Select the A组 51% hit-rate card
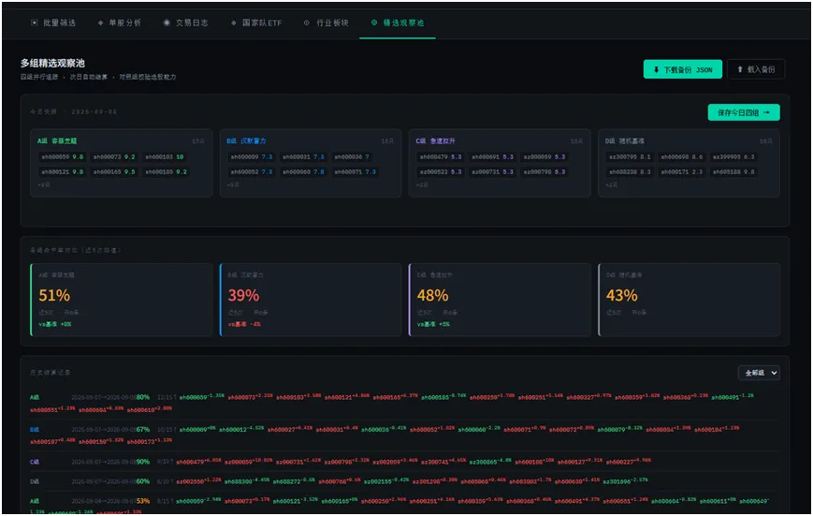The height and width of the screenshot is (516, 813). click(122, 300)
